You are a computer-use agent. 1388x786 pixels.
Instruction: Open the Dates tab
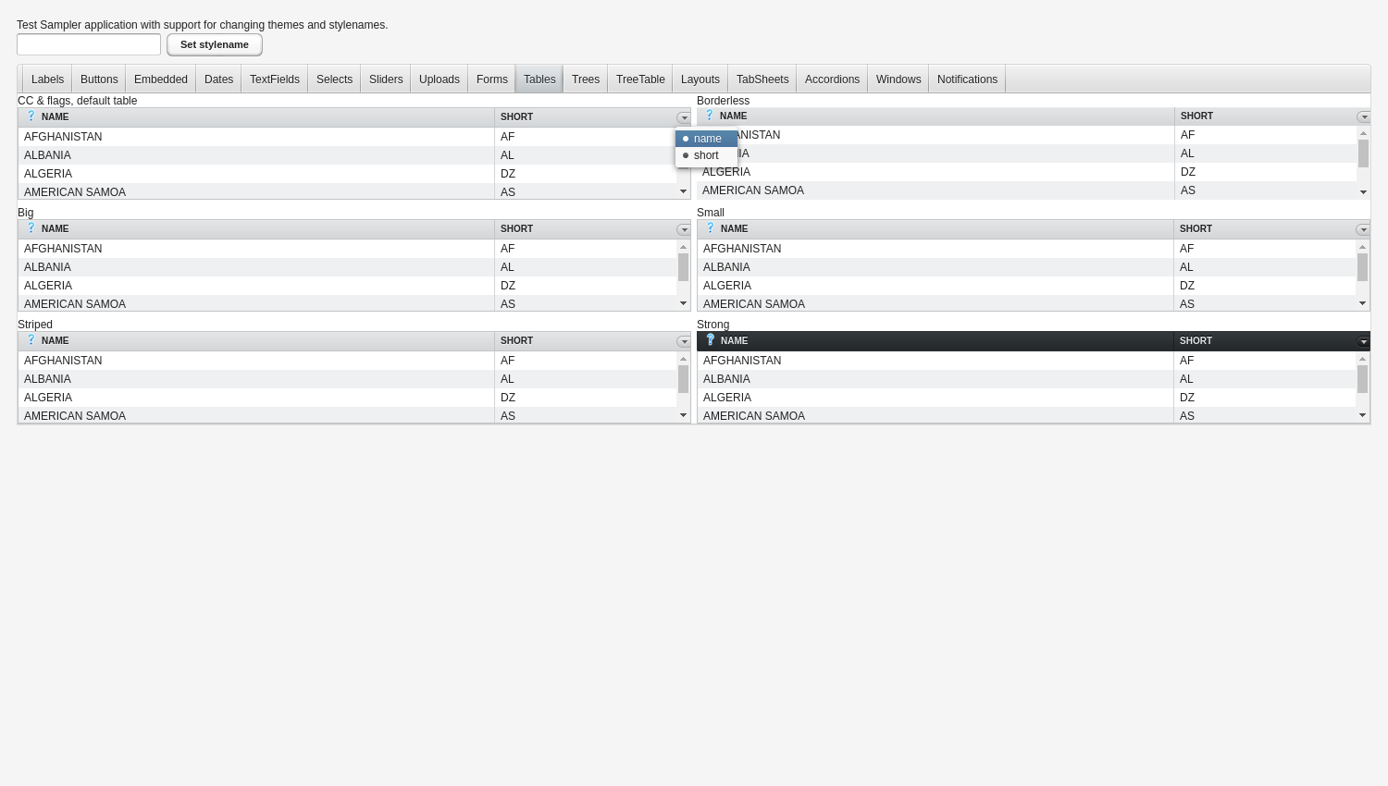[218, 80]
